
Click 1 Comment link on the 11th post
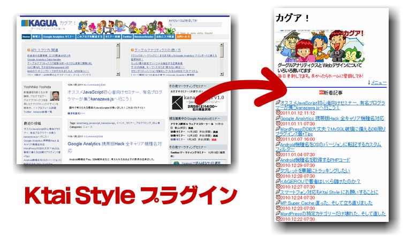tap(91, 136)
